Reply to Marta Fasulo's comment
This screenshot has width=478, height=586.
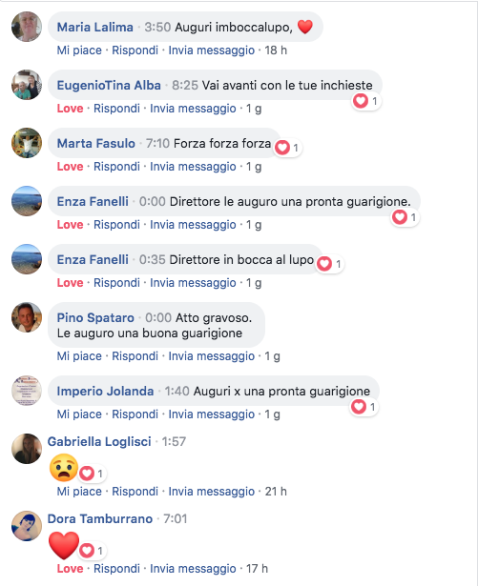pos(116,167)
